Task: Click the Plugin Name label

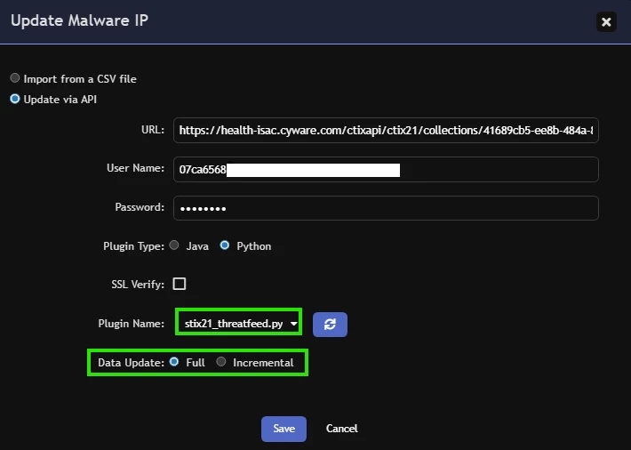Action: 132,324
